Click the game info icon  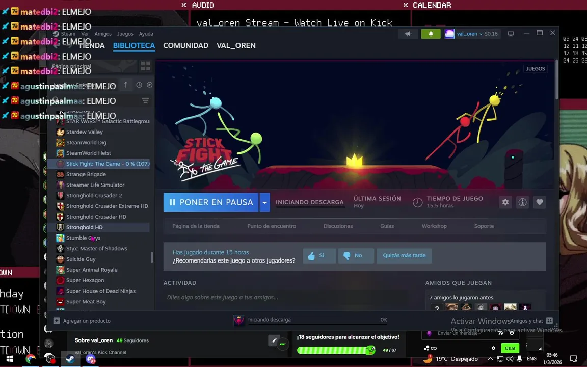(523, 202)
